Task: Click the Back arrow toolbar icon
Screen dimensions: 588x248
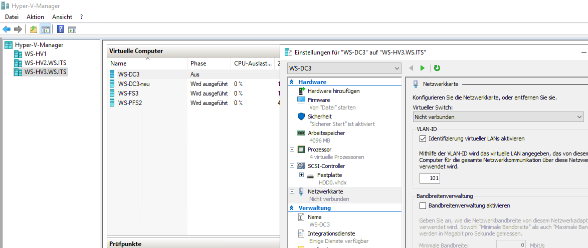Action: click(7, 29)
